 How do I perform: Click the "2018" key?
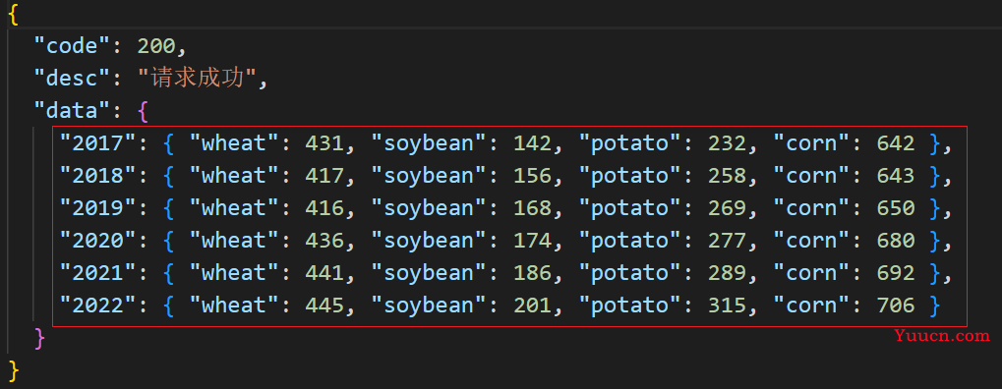point(97,176)
